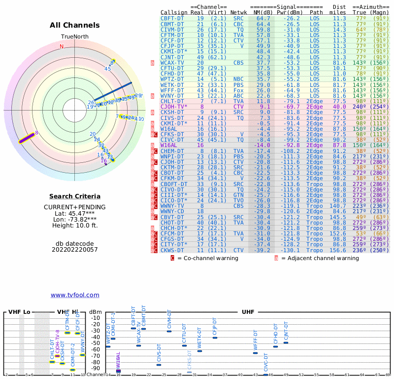Image resolution: width=394 pixels, height=379 pixels.
Task: Click the NBC network cell for WPTZ-DT
Action: point(238,79)
